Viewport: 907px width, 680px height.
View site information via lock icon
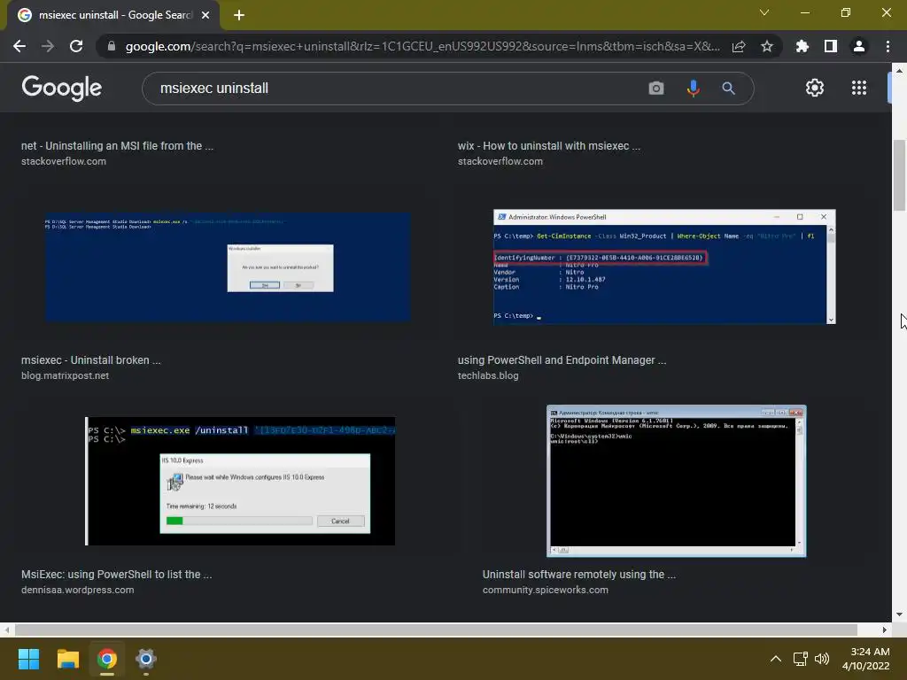point(112,46)
